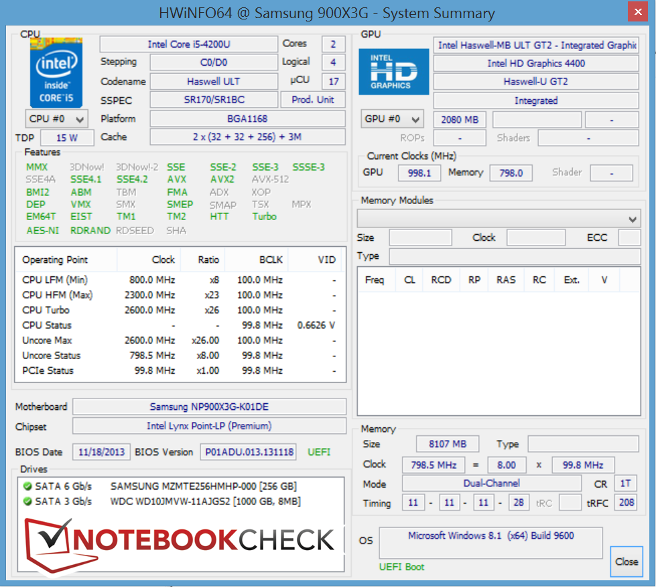Open the CPU #0 selector dropdown
Screen dimensions: 656x587
tap(57, 119)
